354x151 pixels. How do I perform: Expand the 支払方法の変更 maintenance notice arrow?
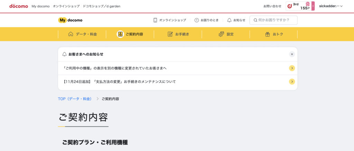[292, 82]
